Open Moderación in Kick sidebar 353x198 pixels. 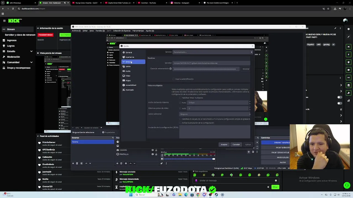[13, 57]
